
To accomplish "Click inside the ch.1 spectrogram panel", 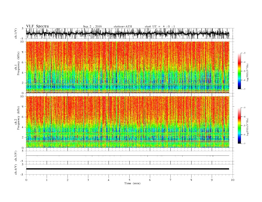I will (127, 67).
